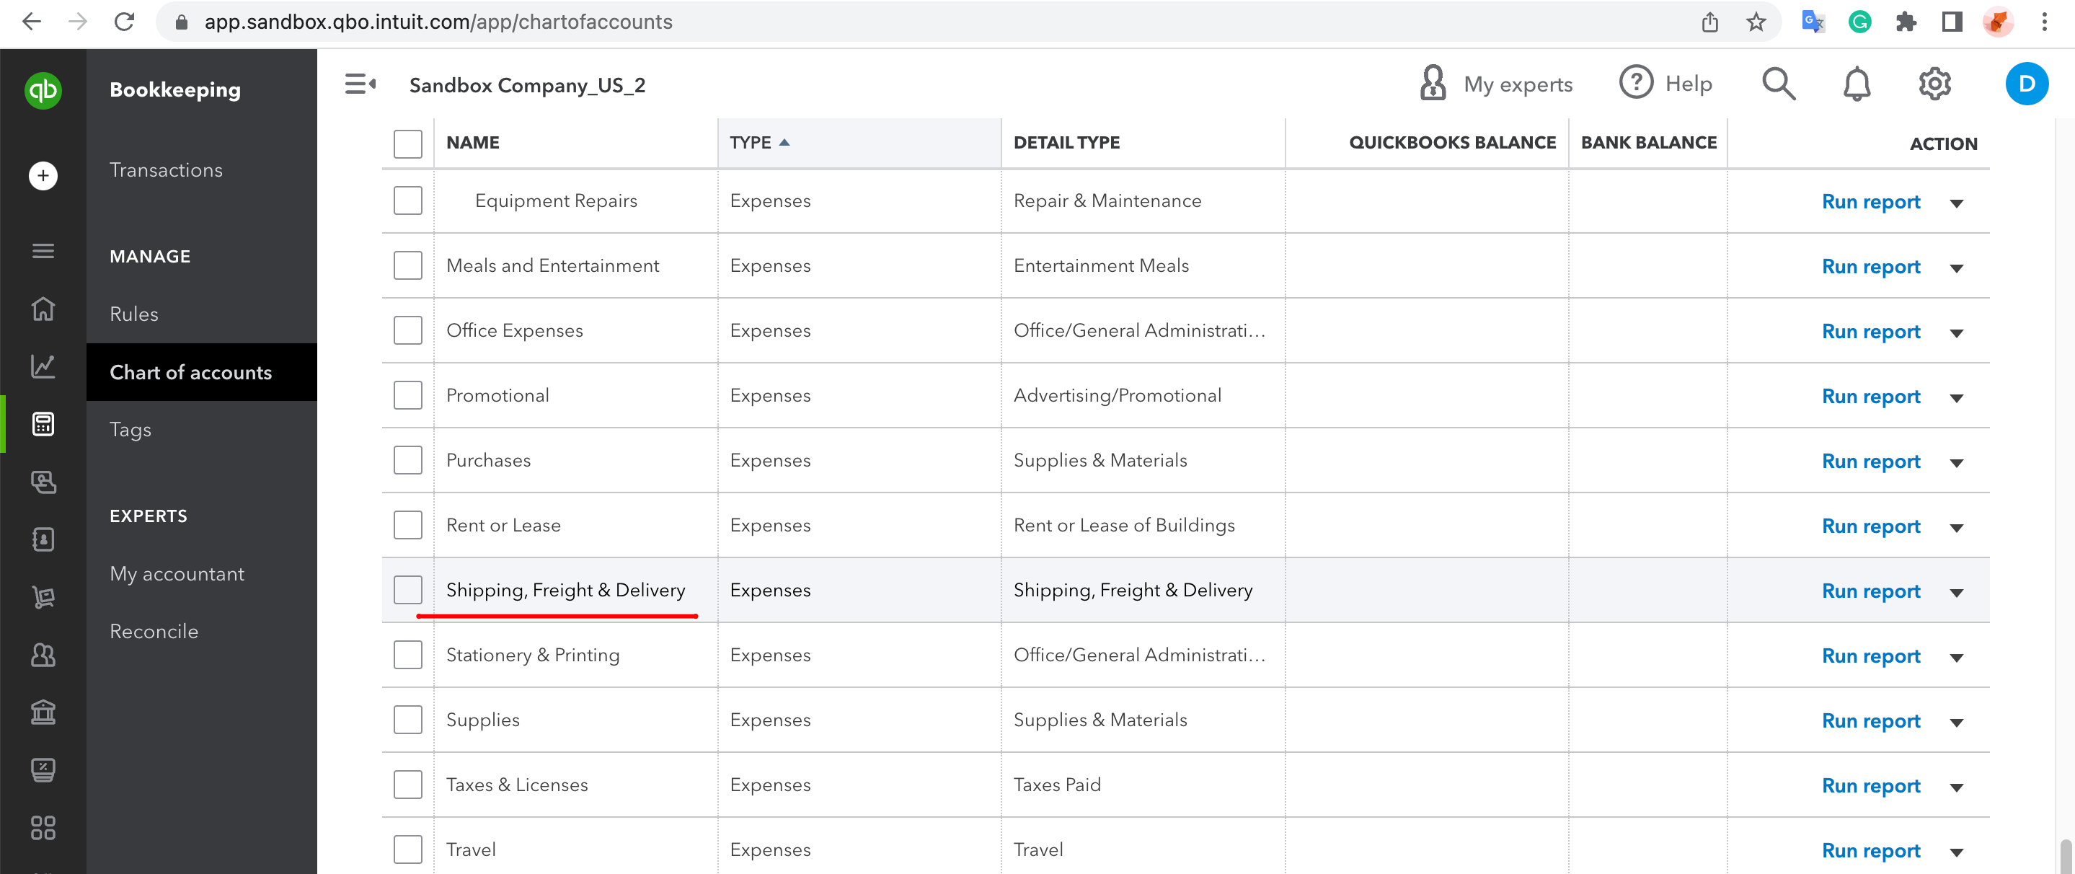This screenshot has width=2075, height=874.
Task: Open Reconcile in the sidebar menu
Action: coord(154,632)
